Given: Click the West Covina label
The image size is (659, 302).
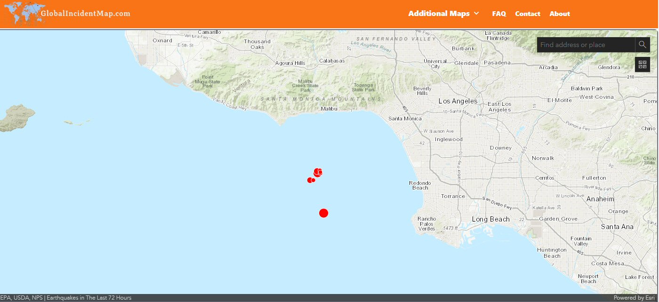Looking at the screenshot, I should [x=596, y=97].
